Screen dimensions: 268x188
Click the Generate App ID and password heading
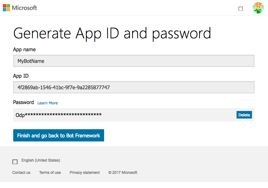[x=112, y=33]
